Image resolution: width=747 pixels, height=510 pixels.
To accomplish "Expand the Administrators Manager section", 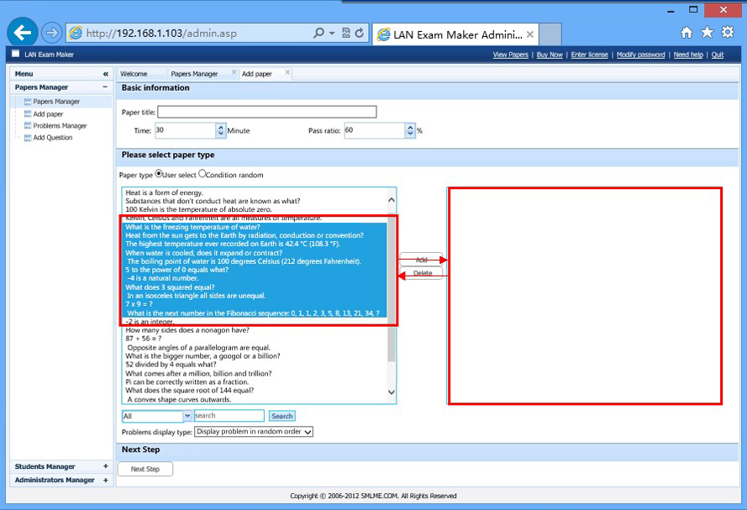I will [105, 480].
